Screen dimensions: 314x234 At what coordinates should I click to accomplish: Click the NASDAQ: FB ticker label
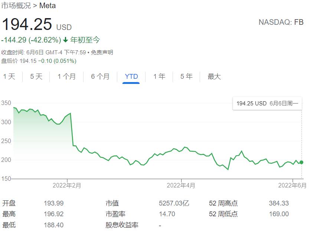click(281, 22)
